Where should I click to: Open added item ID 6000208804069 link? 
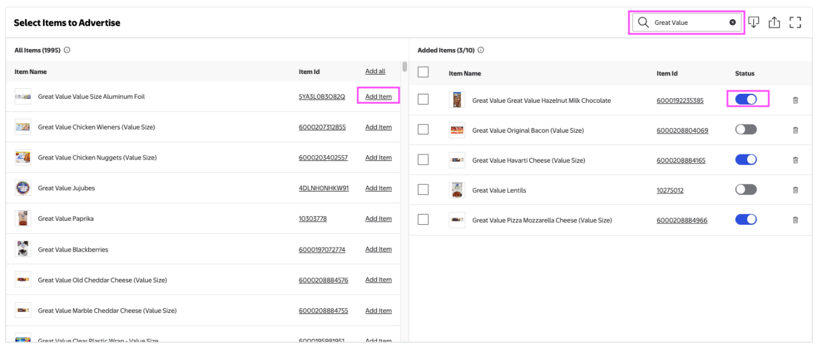[x=683, y=131]
